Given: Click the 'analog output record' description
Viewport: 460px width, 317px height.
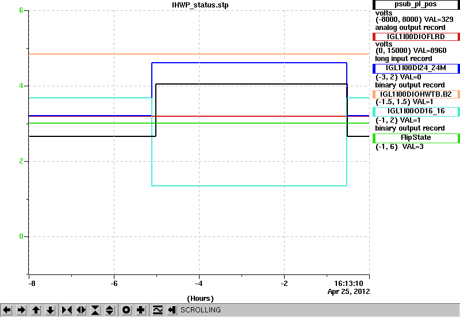Looking at the screenshot, I should point(410,28).
